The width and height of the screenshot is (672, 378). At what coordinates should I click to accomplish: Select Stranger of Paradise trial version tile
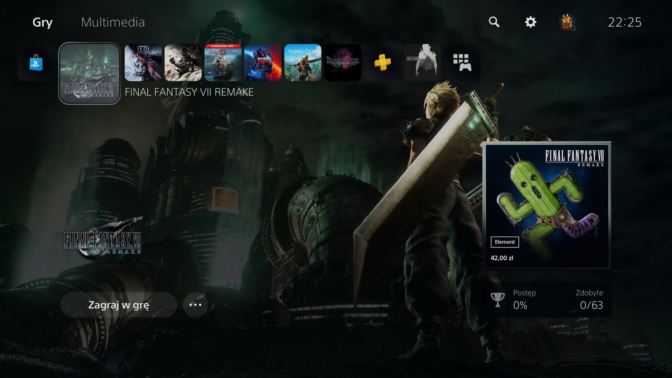[343, 63]
